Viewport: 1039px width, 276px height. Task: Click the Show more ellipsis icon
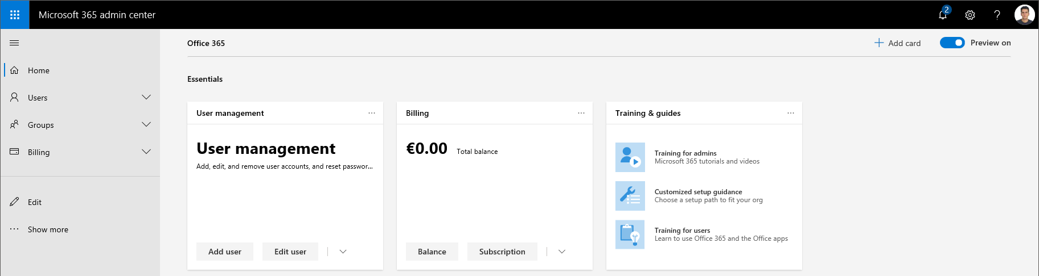click(15, 229)
